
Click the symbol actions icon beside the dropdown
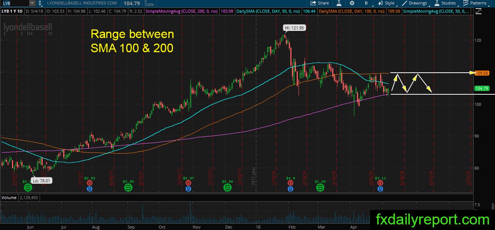pos(41,3)
